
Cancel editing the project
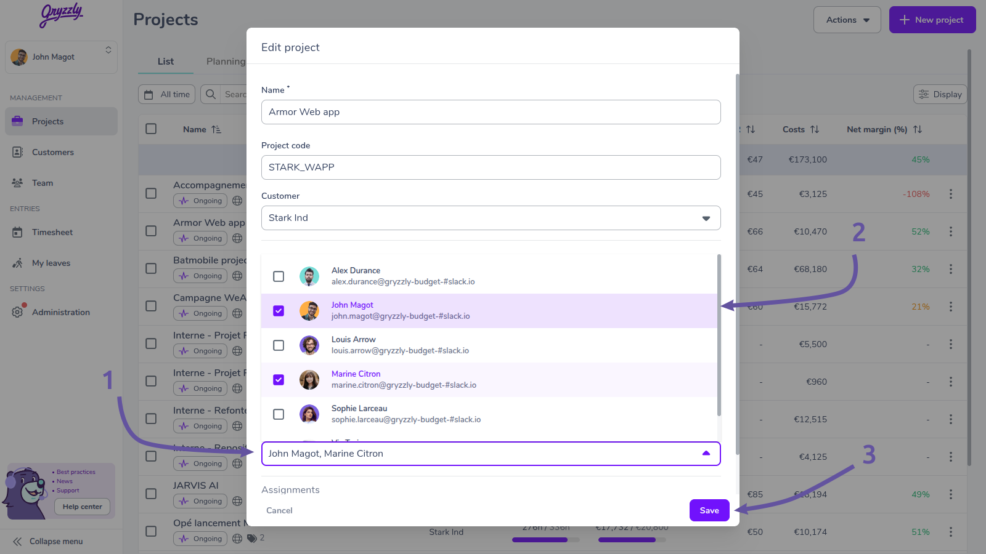coord(279,510)
